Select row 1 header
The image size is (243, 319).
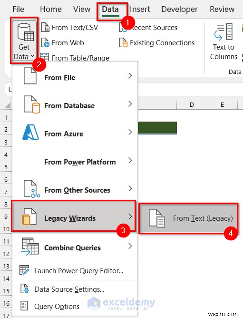[x=6, y=117]
